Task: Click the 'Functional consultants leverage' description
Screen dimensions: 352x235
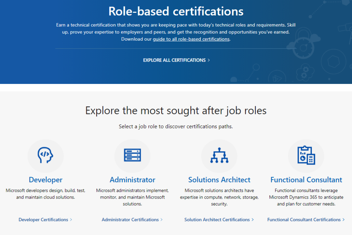Action: pyautogui.click(x=306, y=197)
